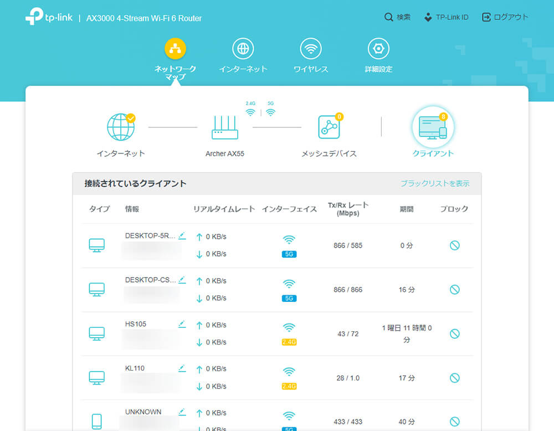Click the tp-link logo

pyautogui.click(x=49, y=16)
